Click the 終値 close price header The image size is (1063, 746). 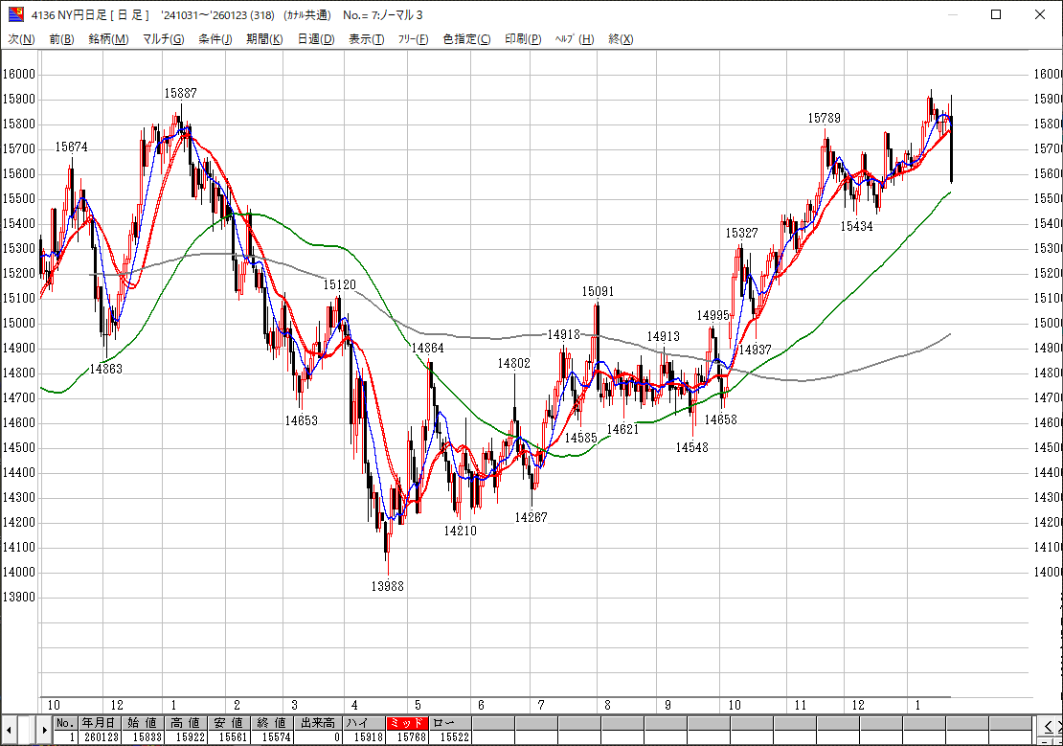(x=271, y=723)
